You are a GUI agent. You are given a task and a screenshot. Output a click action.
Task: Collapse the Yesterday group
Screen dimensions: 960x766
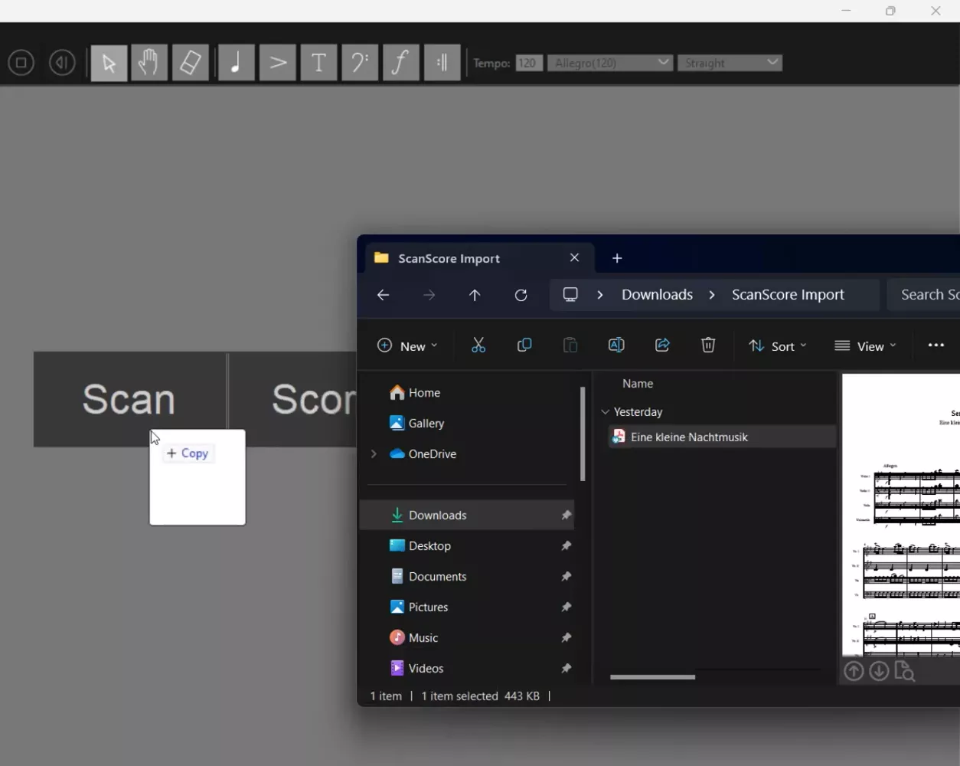(x=606, y=412)
